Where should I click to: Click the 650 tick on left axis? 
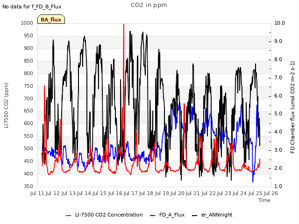28,111
